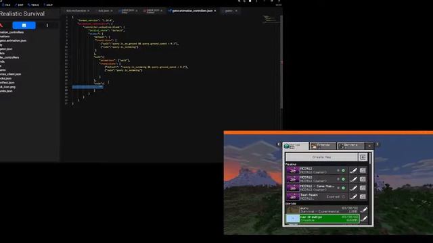Edit the MCD912 - Same realm with pencil
This screenshot has width=433, height=243.
point(353,188)
